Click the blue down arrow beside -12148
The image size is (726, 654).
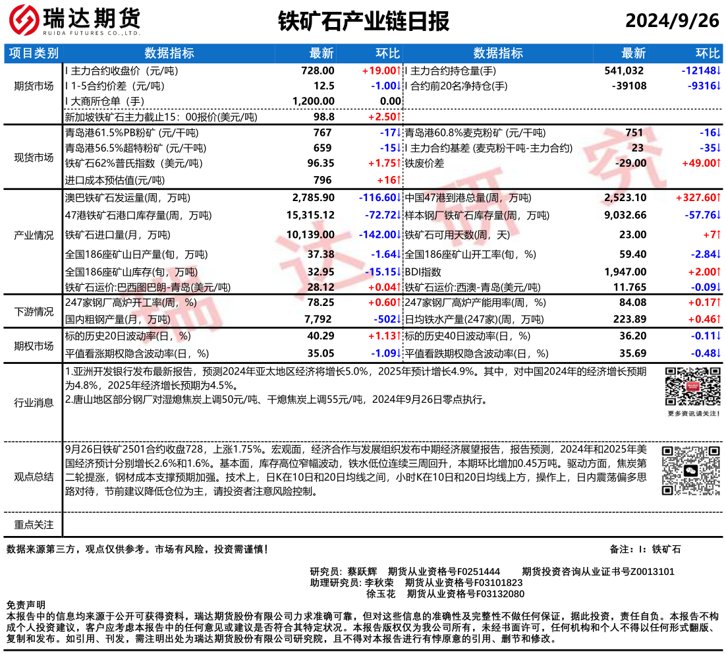(x=719, y=71)
